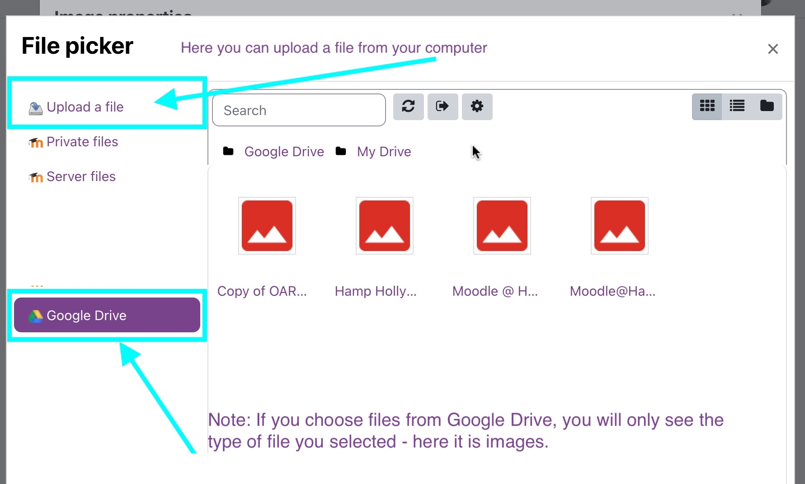
Task: Click folder icon before My Drive breadcrumb
Action: (x=341, y=151)
